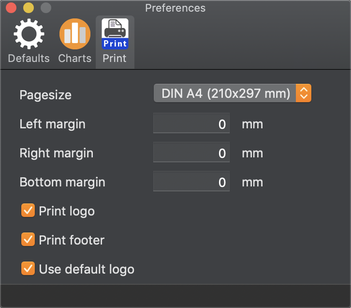Close the Preferences window
Image resolution: width=351 pixels, height=308 pixels.
pos(11,8)
